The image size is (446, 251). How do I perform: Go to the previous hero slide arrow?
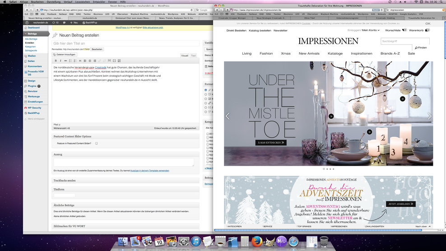click(228, 116)
